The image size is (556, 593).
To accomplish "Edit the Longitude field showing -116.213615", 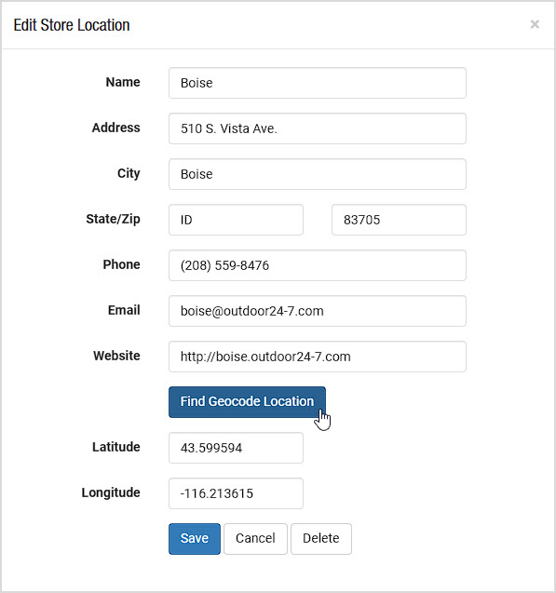I will [236, 493].
